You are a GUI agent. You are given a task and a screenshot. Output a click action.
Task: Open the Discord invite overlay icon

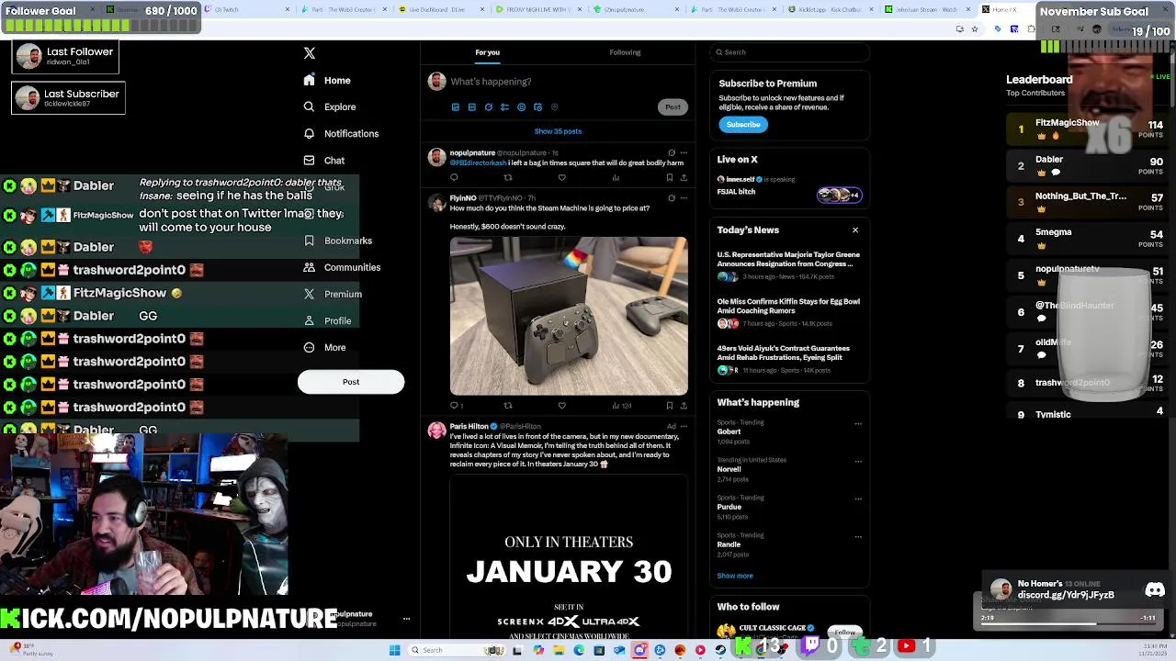point(1155,590)
